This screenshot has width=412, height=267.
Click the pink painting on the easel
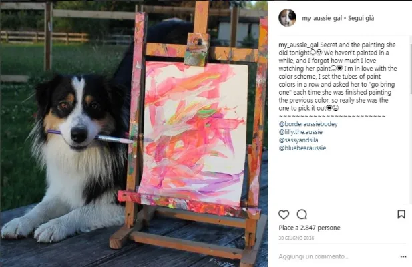click(x=194, y=133)
